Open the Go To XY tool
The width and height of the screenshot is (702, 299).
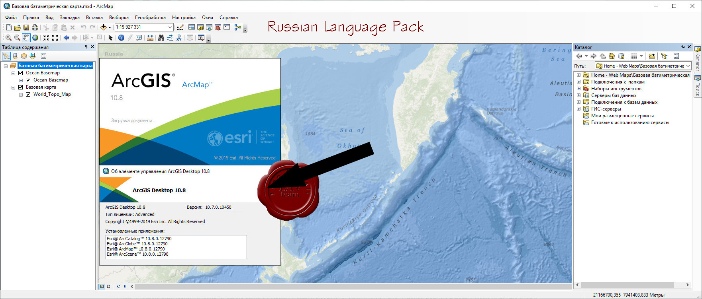[x=179, y=38]
